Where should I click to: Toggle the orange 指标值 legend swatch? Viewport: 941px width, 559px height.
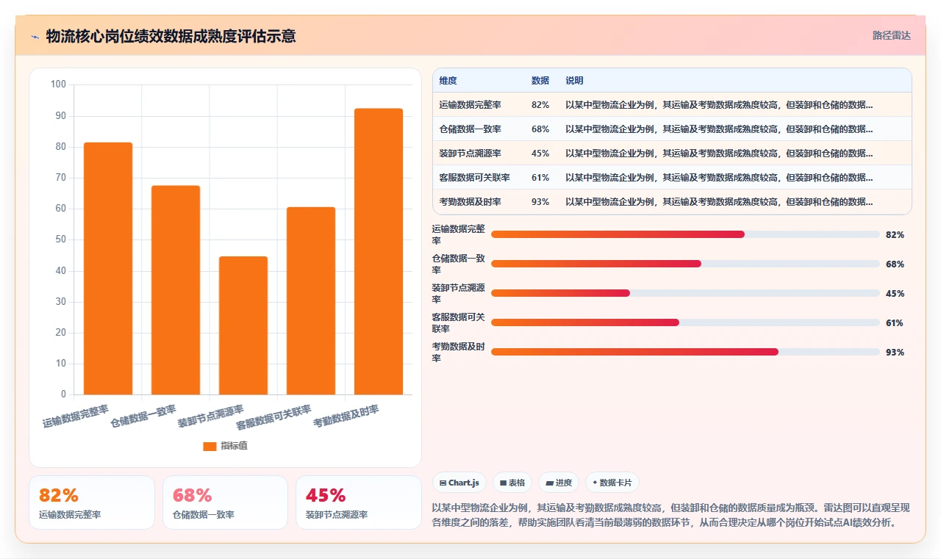tap(210, 446)
